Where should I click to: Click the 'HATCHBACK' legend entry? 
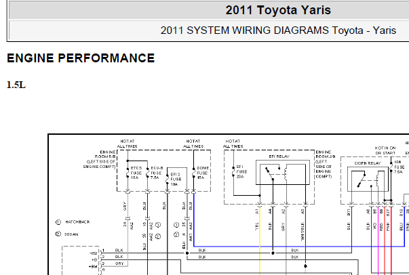point(77,222)
